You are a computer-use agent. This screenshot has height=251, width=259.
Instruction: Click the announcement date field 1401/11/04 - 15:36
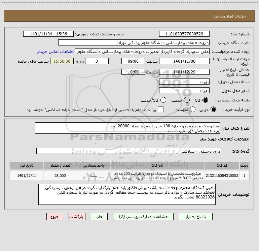pos(48,34)
